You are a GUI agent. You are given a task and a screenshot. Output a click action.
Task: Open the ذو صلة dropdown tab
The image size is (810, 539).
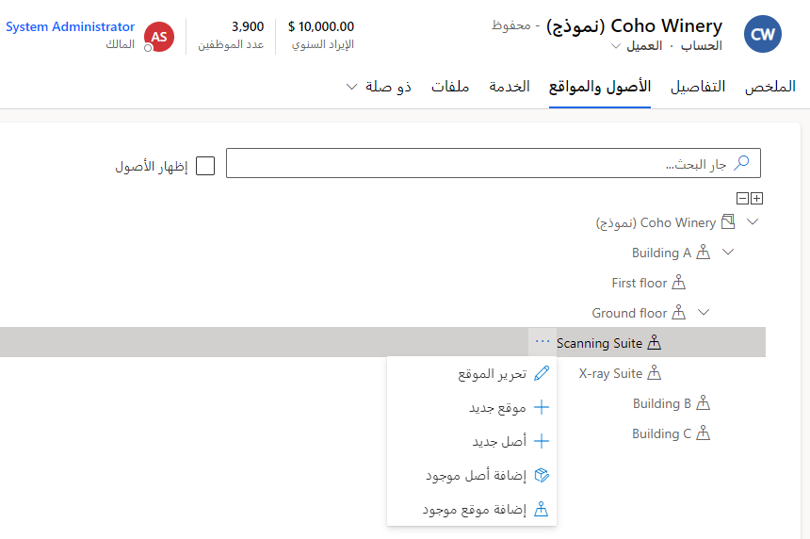pos(380,87)
